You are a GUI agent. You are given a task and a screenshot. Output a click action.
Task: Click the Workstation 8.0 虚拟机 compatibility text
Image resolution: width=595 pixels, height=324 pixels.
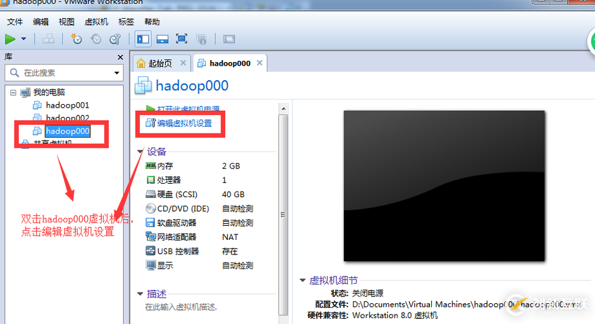pyautogui.click(x=395, y=315)
